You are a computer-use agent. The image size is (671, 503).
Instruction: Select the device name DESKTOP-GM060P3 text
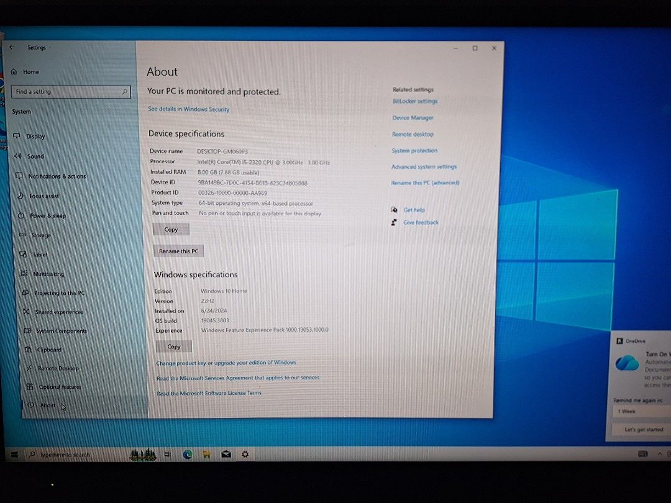pos(222,152)
